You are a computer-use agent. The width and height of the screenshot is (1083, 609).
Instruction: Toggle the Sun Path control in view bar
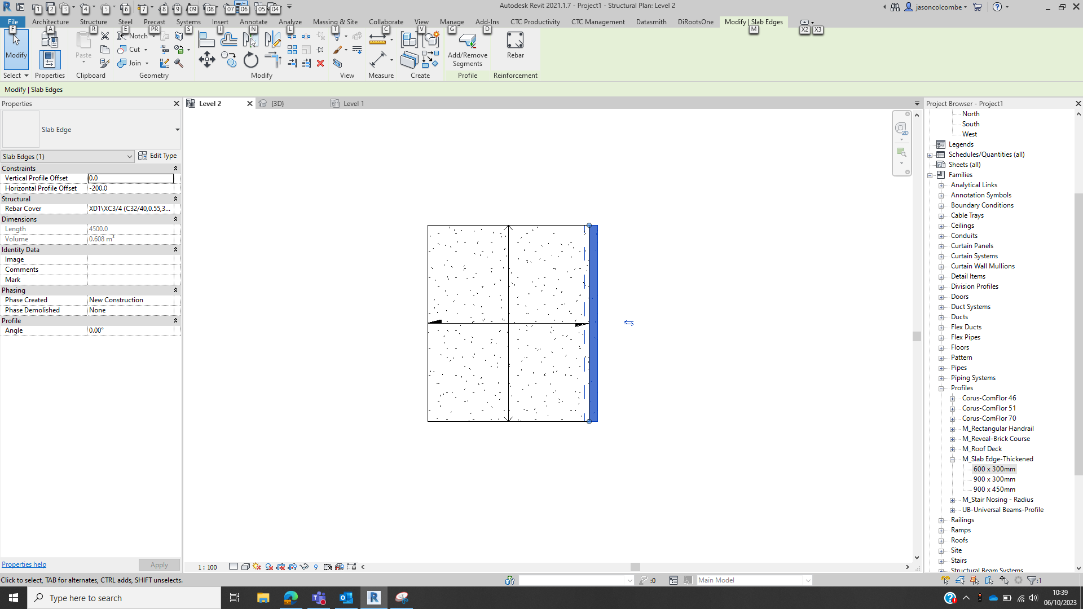[x=257, y=567]
